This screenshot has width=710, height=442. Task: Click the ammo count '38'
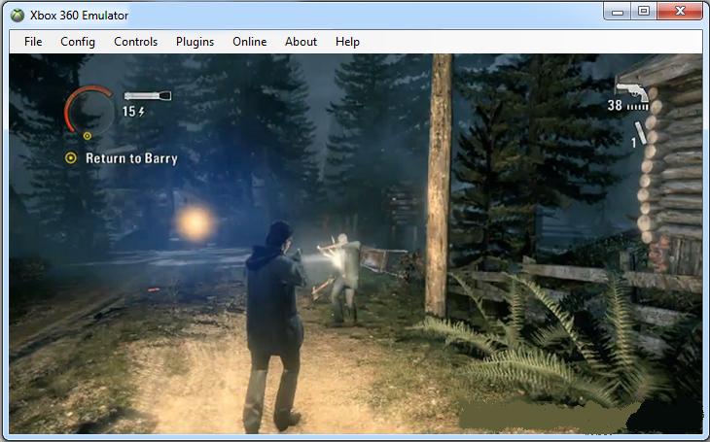pyautogui.click(x=615, y=106)
